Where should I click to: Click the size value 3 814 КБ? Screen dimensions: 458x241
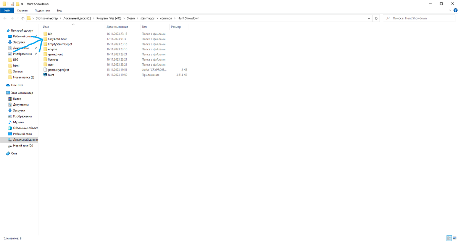click(182, 75)
